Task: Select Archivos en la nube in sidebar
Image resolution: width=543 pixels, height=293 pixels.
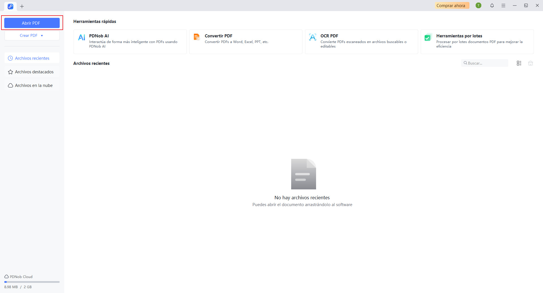Action: click(32, 85)
